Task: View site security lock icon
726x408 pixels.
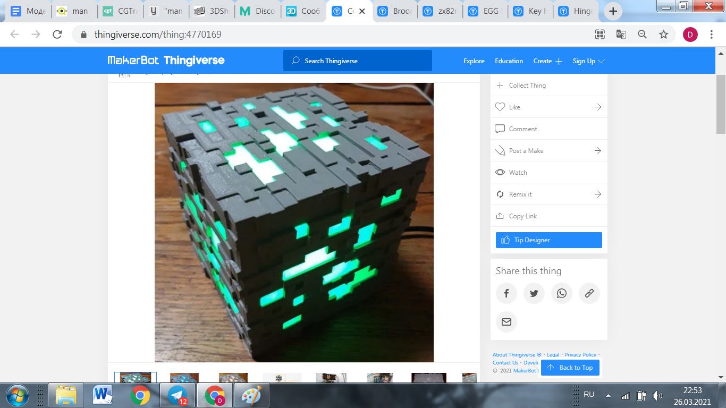Action: (83, 35)
